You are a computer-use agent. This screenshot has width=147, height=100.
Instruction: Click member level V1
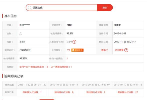pos(69,50)
